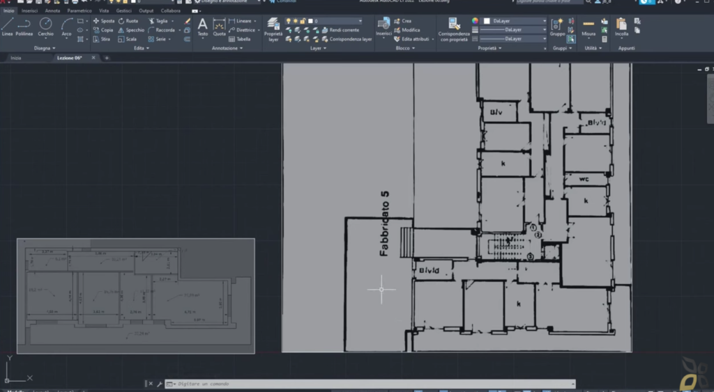This screenshot has height=392, width=714.
Task: Open a new drawing tab with plus
Action: [107, 58]
